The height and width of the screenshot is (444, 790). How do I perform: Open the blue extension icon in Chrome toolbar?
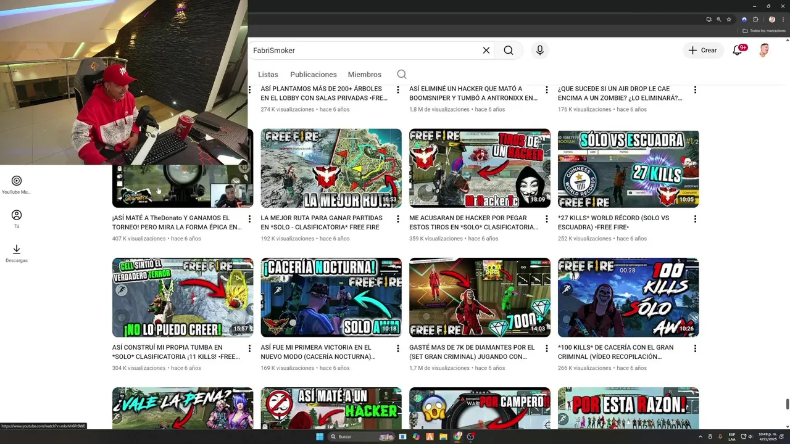coord(744,20)
